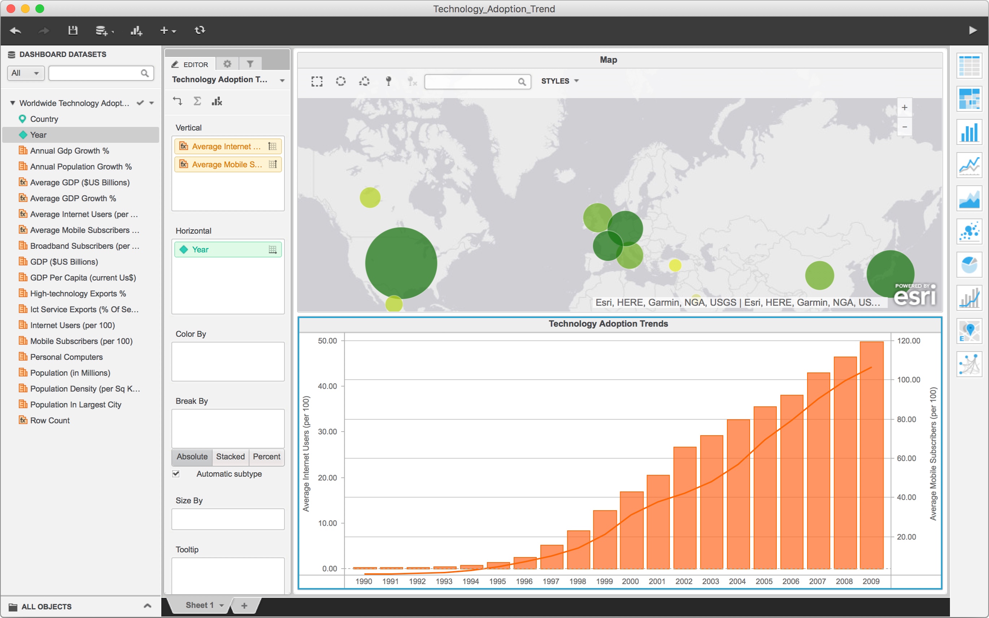The image size is (989, 618).
Task: Open the STYLES dropdown on map
Action: [559, 81]
